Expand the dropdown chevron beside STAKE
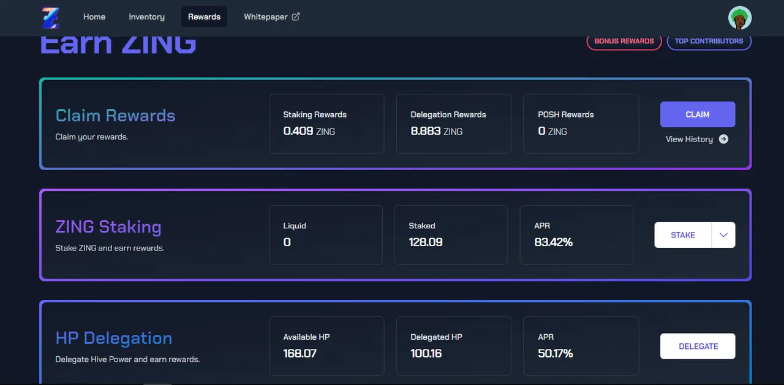The height and width of the screenshot is (385, 784). pyautogui.click(x=723, y=235)
